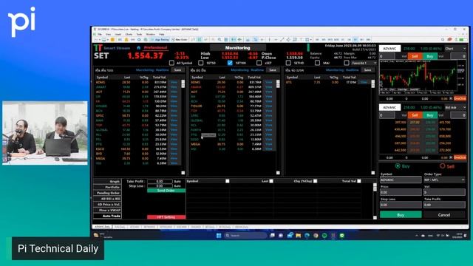This screenshot has height=266, width=473.
Task: Click the Stop Loss value field near Send Order
Action: [160, 186]
